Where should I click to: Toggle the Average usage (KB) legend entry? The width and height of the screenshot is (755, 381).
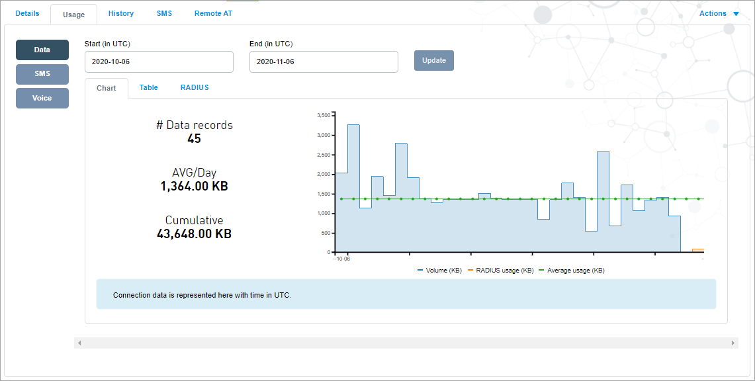(x=572, y=271)
